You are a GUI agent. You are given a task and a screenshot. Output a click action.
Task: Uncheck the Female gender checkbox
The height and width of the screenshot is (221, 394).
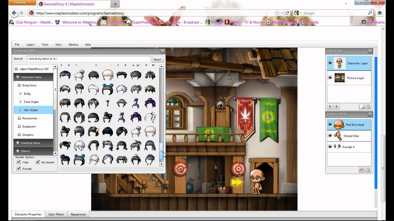19,169
